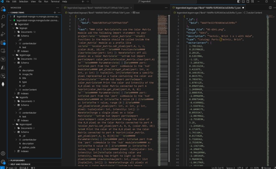Viewport: 276px width, 169px height.
Task: Open the MongoDB panel more actions menu
Action: [58, 8]
